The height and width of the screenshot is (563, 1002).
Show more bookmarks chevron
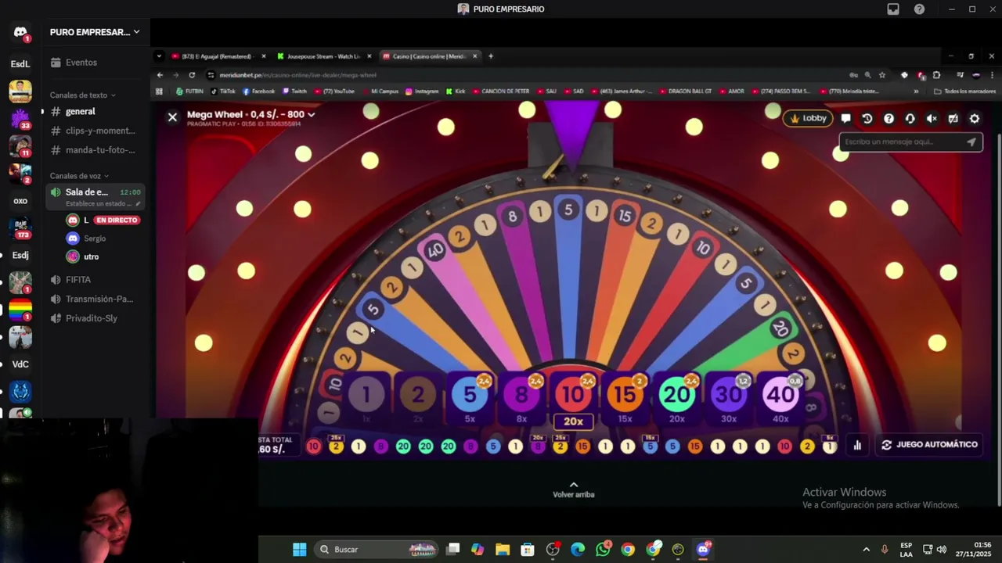pos(916,91)
